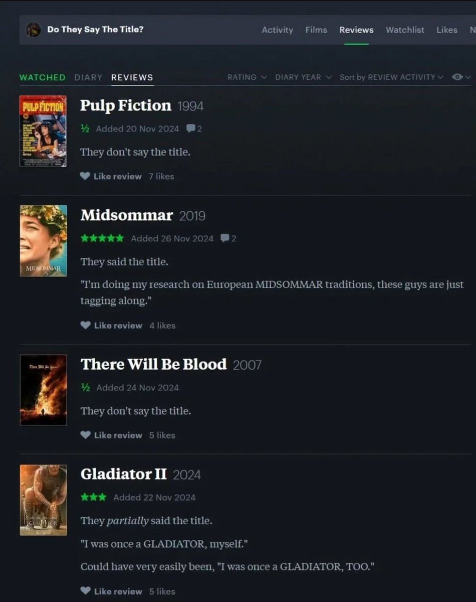
Task: Click the Midsommar five-star rating
Action: (x=102, y=238)
